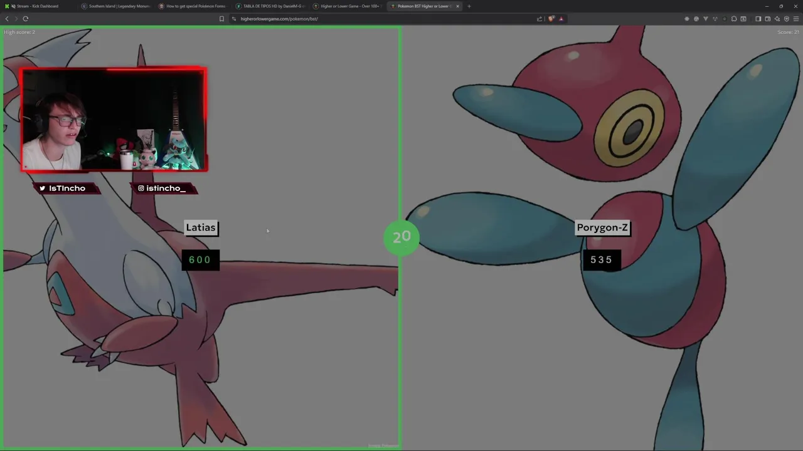Click the streamer webcam overlay
Image resolution: width=803 pixels, height=451 pixels.
point(114,120)
